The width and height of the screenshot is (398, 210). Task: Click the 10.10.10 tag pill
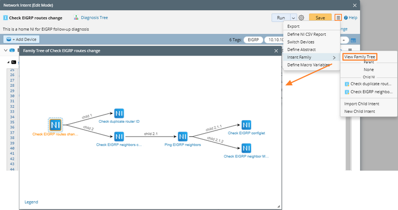[x=274, y=40]
